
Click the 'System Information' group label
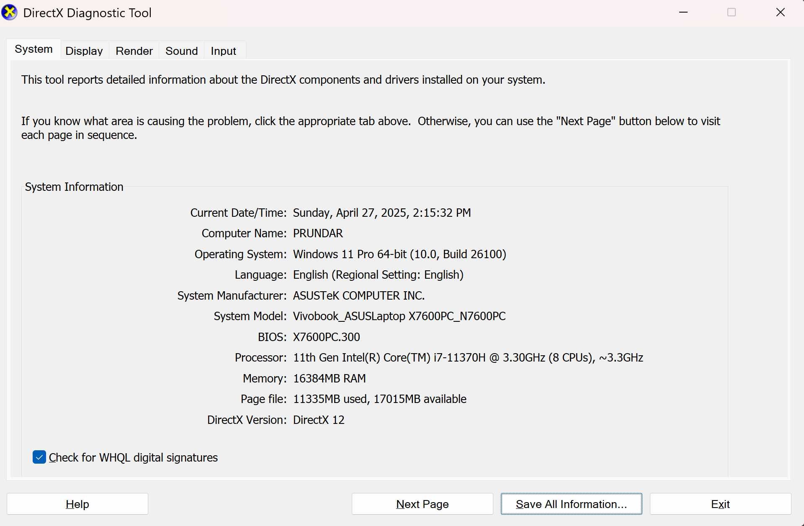point(74,187)
